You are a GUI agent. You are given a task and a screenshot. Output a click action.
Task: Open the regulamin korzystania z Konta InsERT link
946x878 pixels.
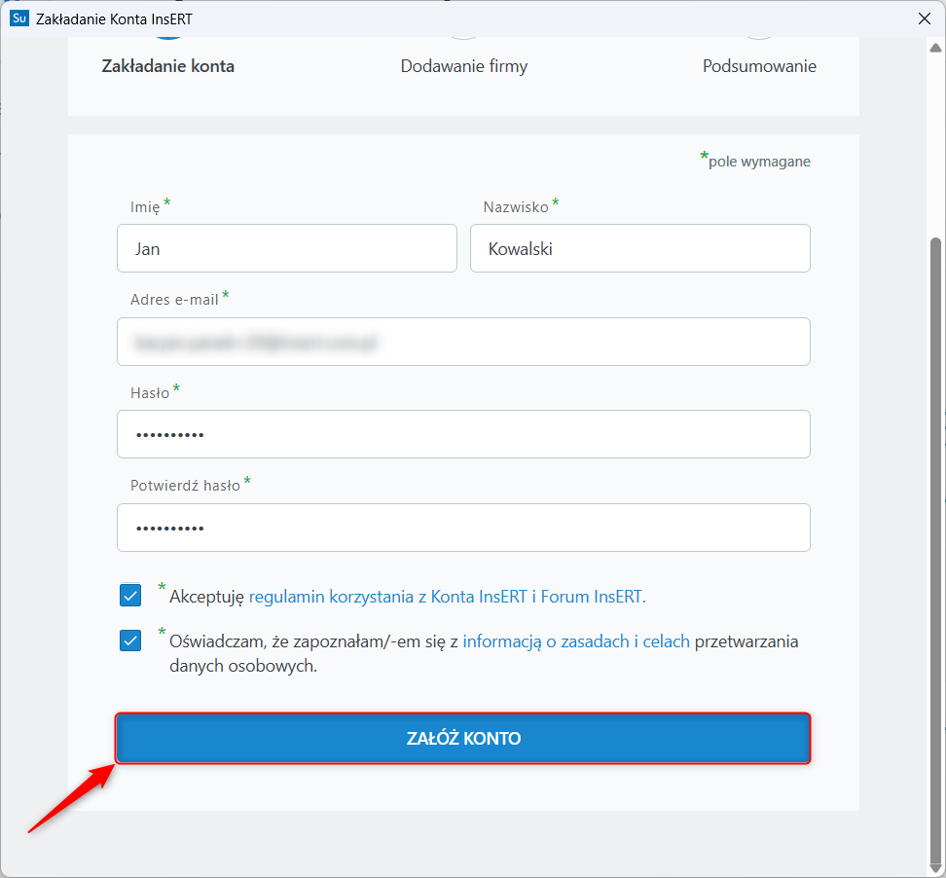click(x=447, y=597)
